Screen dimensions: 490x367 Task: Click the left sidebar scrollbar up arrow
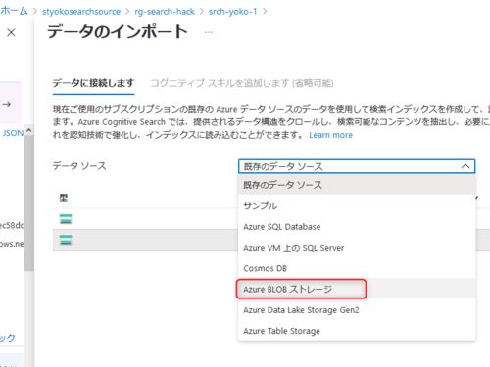[28, 130]
